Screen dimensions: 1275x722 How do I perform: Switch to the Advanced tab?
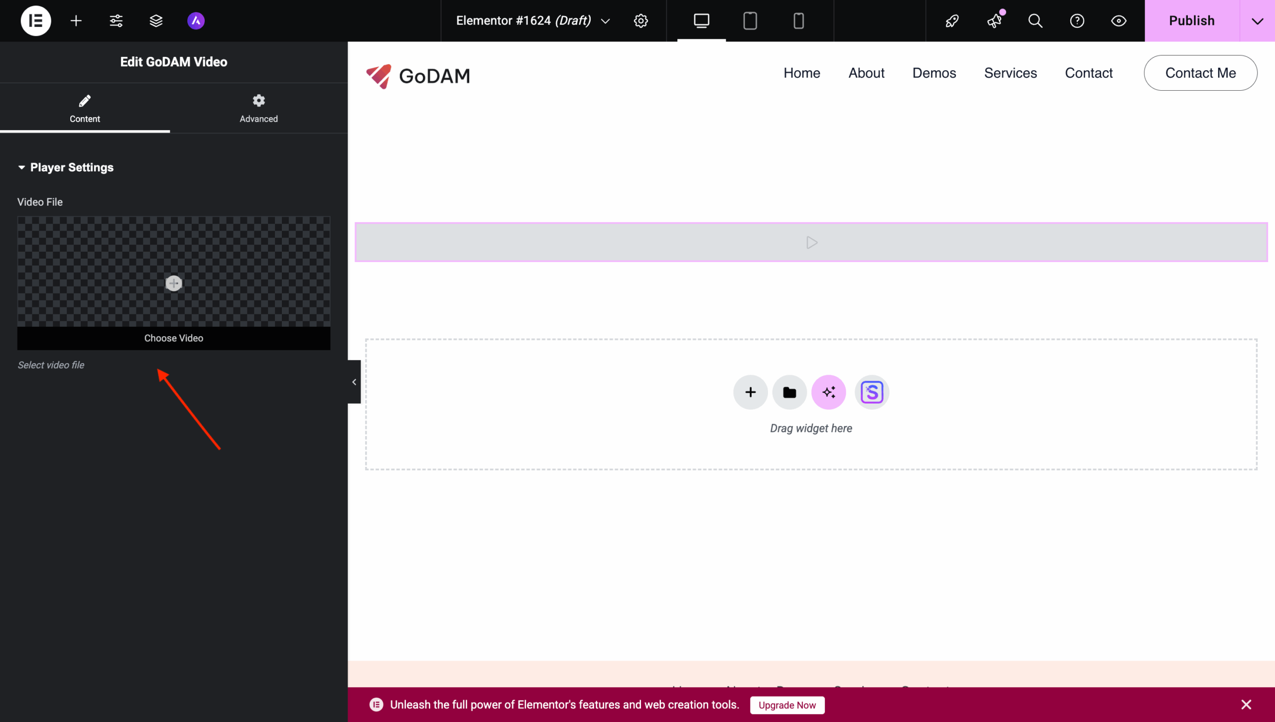258,108
